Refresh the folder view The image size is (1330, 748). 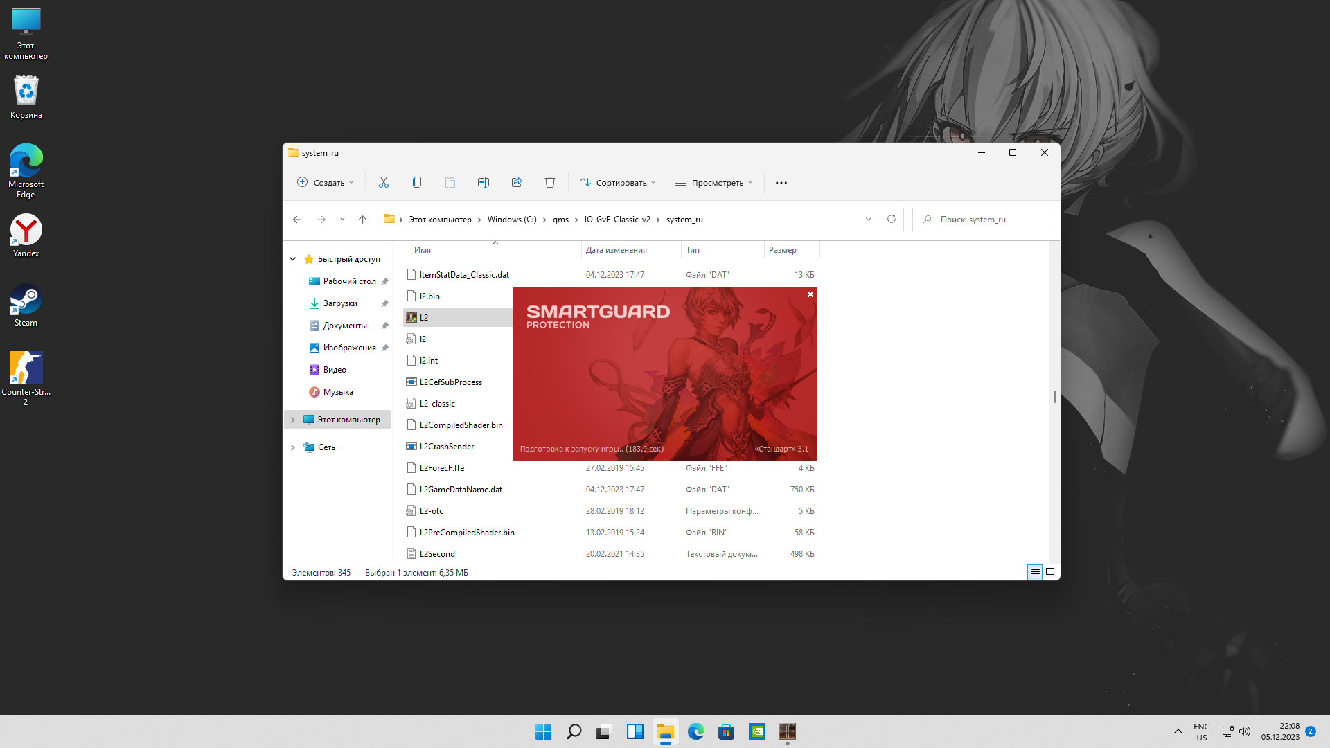892,220
